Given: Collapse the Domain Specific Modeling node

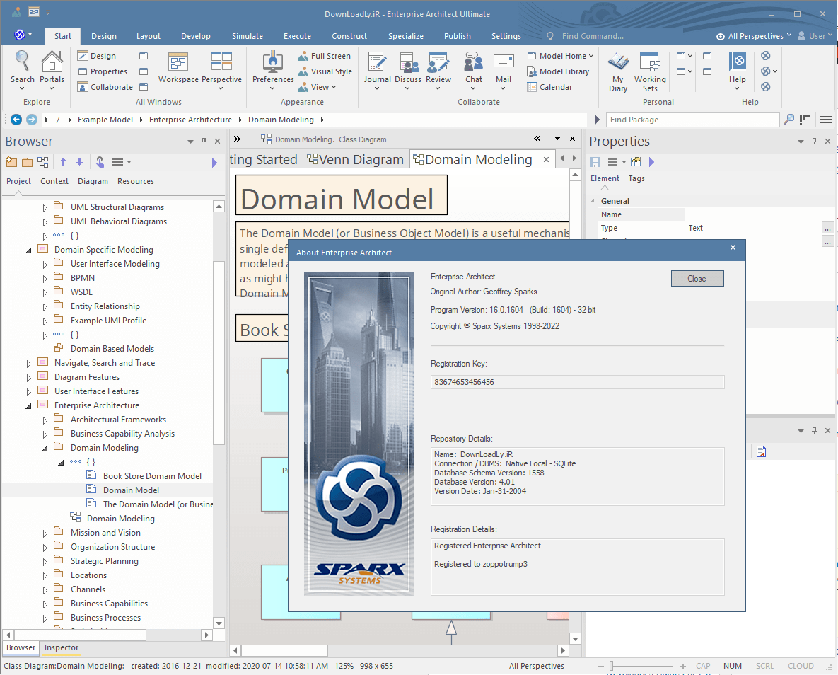Looking at the screenshot, I should tap(28, 250).
